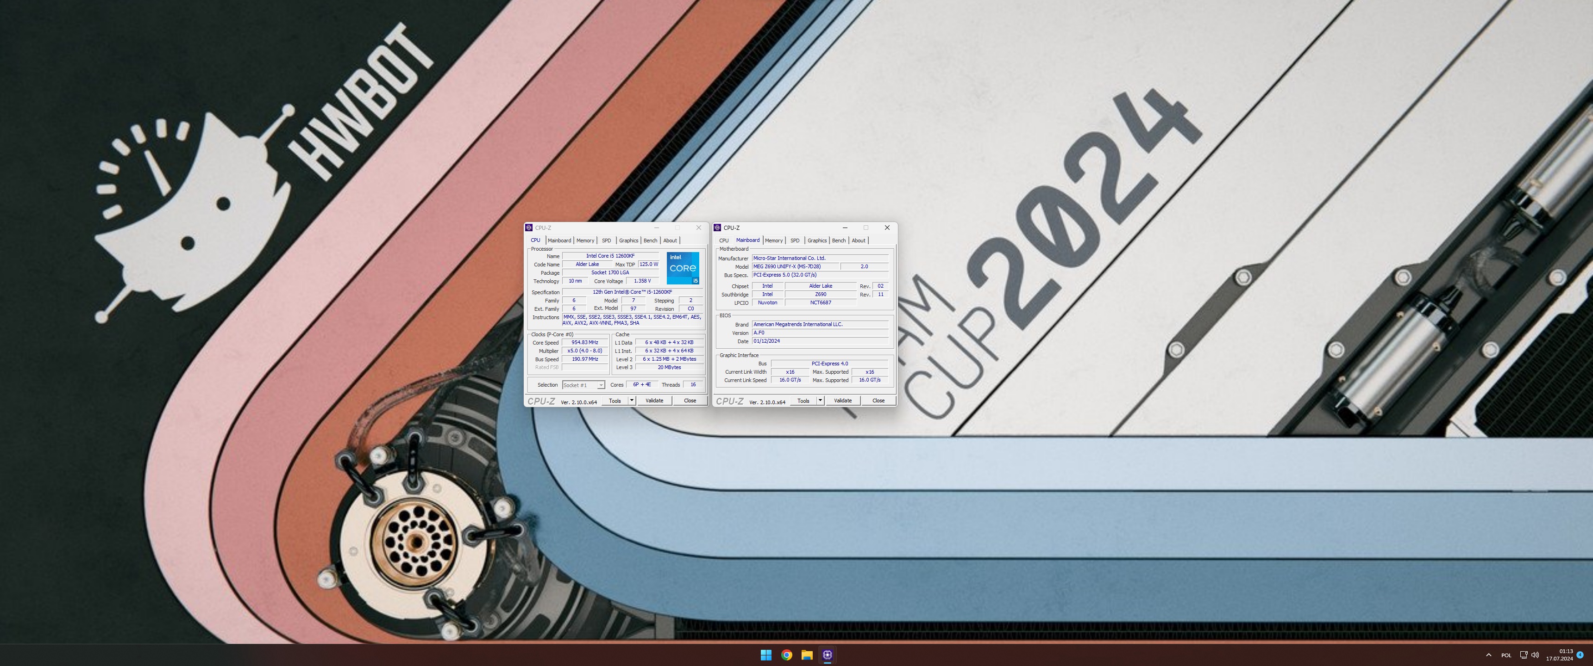Click the Technology value '10 nm'
This screenshot has height=666, width=1593.
coord(575,281)
